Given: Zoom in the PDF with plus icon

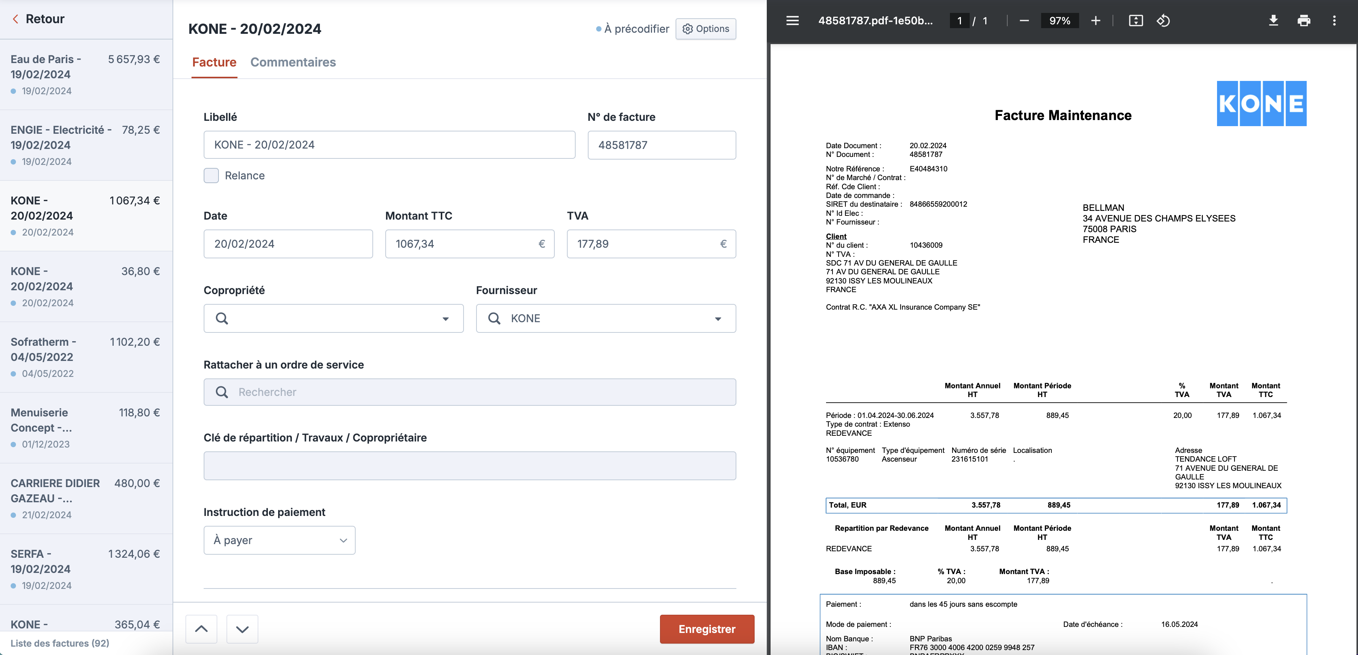Looking at the screenshot, I should point(1095,21).
